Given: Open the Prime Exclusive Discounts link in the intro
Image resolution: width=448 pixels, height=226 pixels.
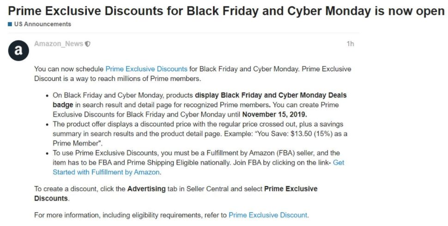Looking at the screenshot, I should click(146, 69).
